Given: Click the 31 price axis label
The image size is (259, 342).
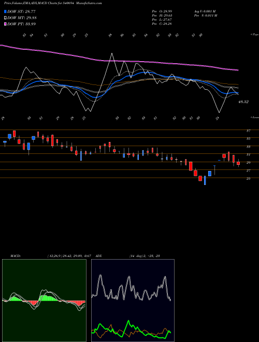Looking at the screenshot, I should click(248, 155).
